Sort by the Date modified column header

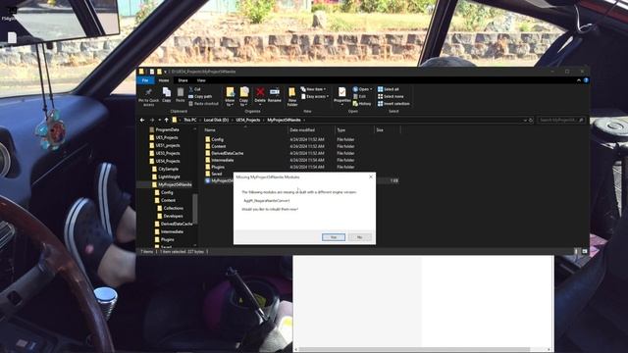point(311,130)
